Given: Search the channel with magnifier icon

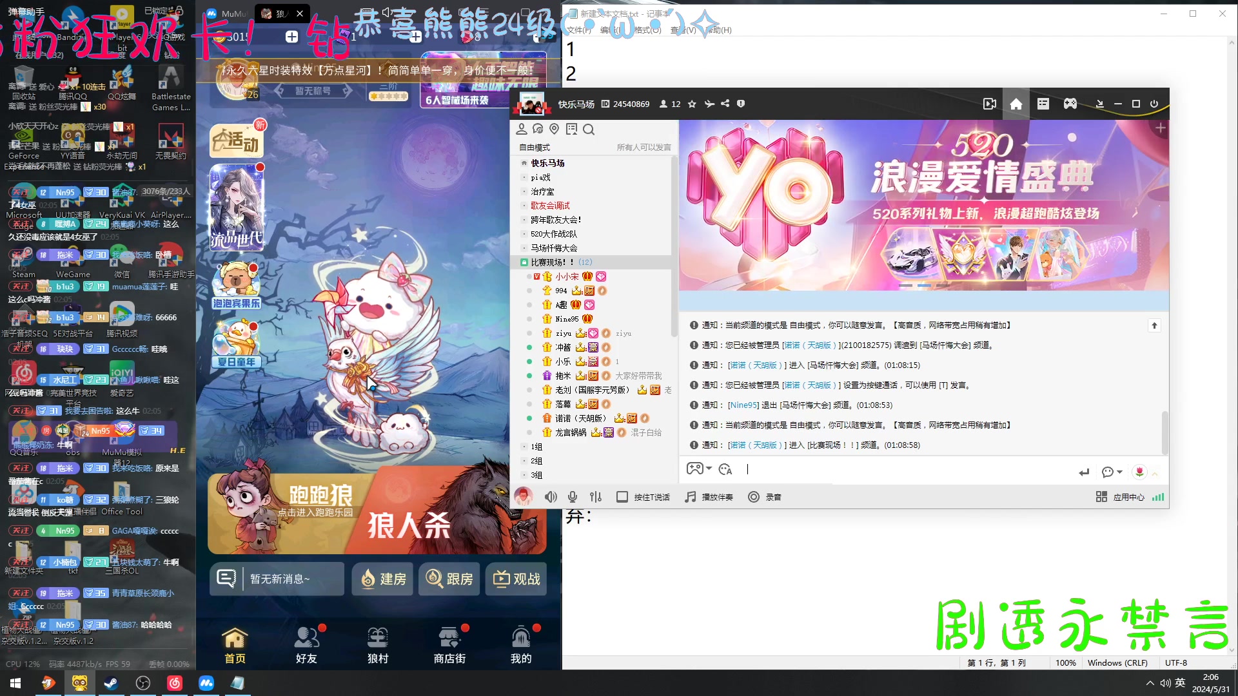Looking at the screenshot, I should pos(588,130).
